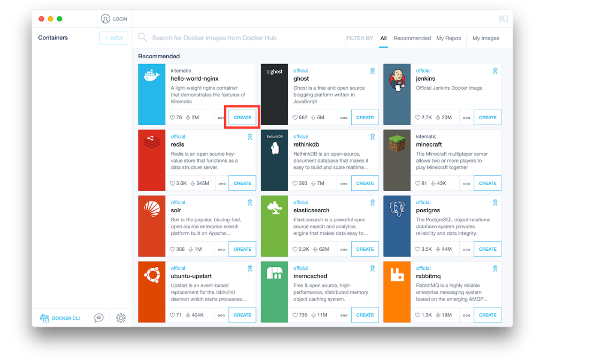Create the elasticsearch container
The width and height of the screenshot is (603, 362).
coord(365,249)
